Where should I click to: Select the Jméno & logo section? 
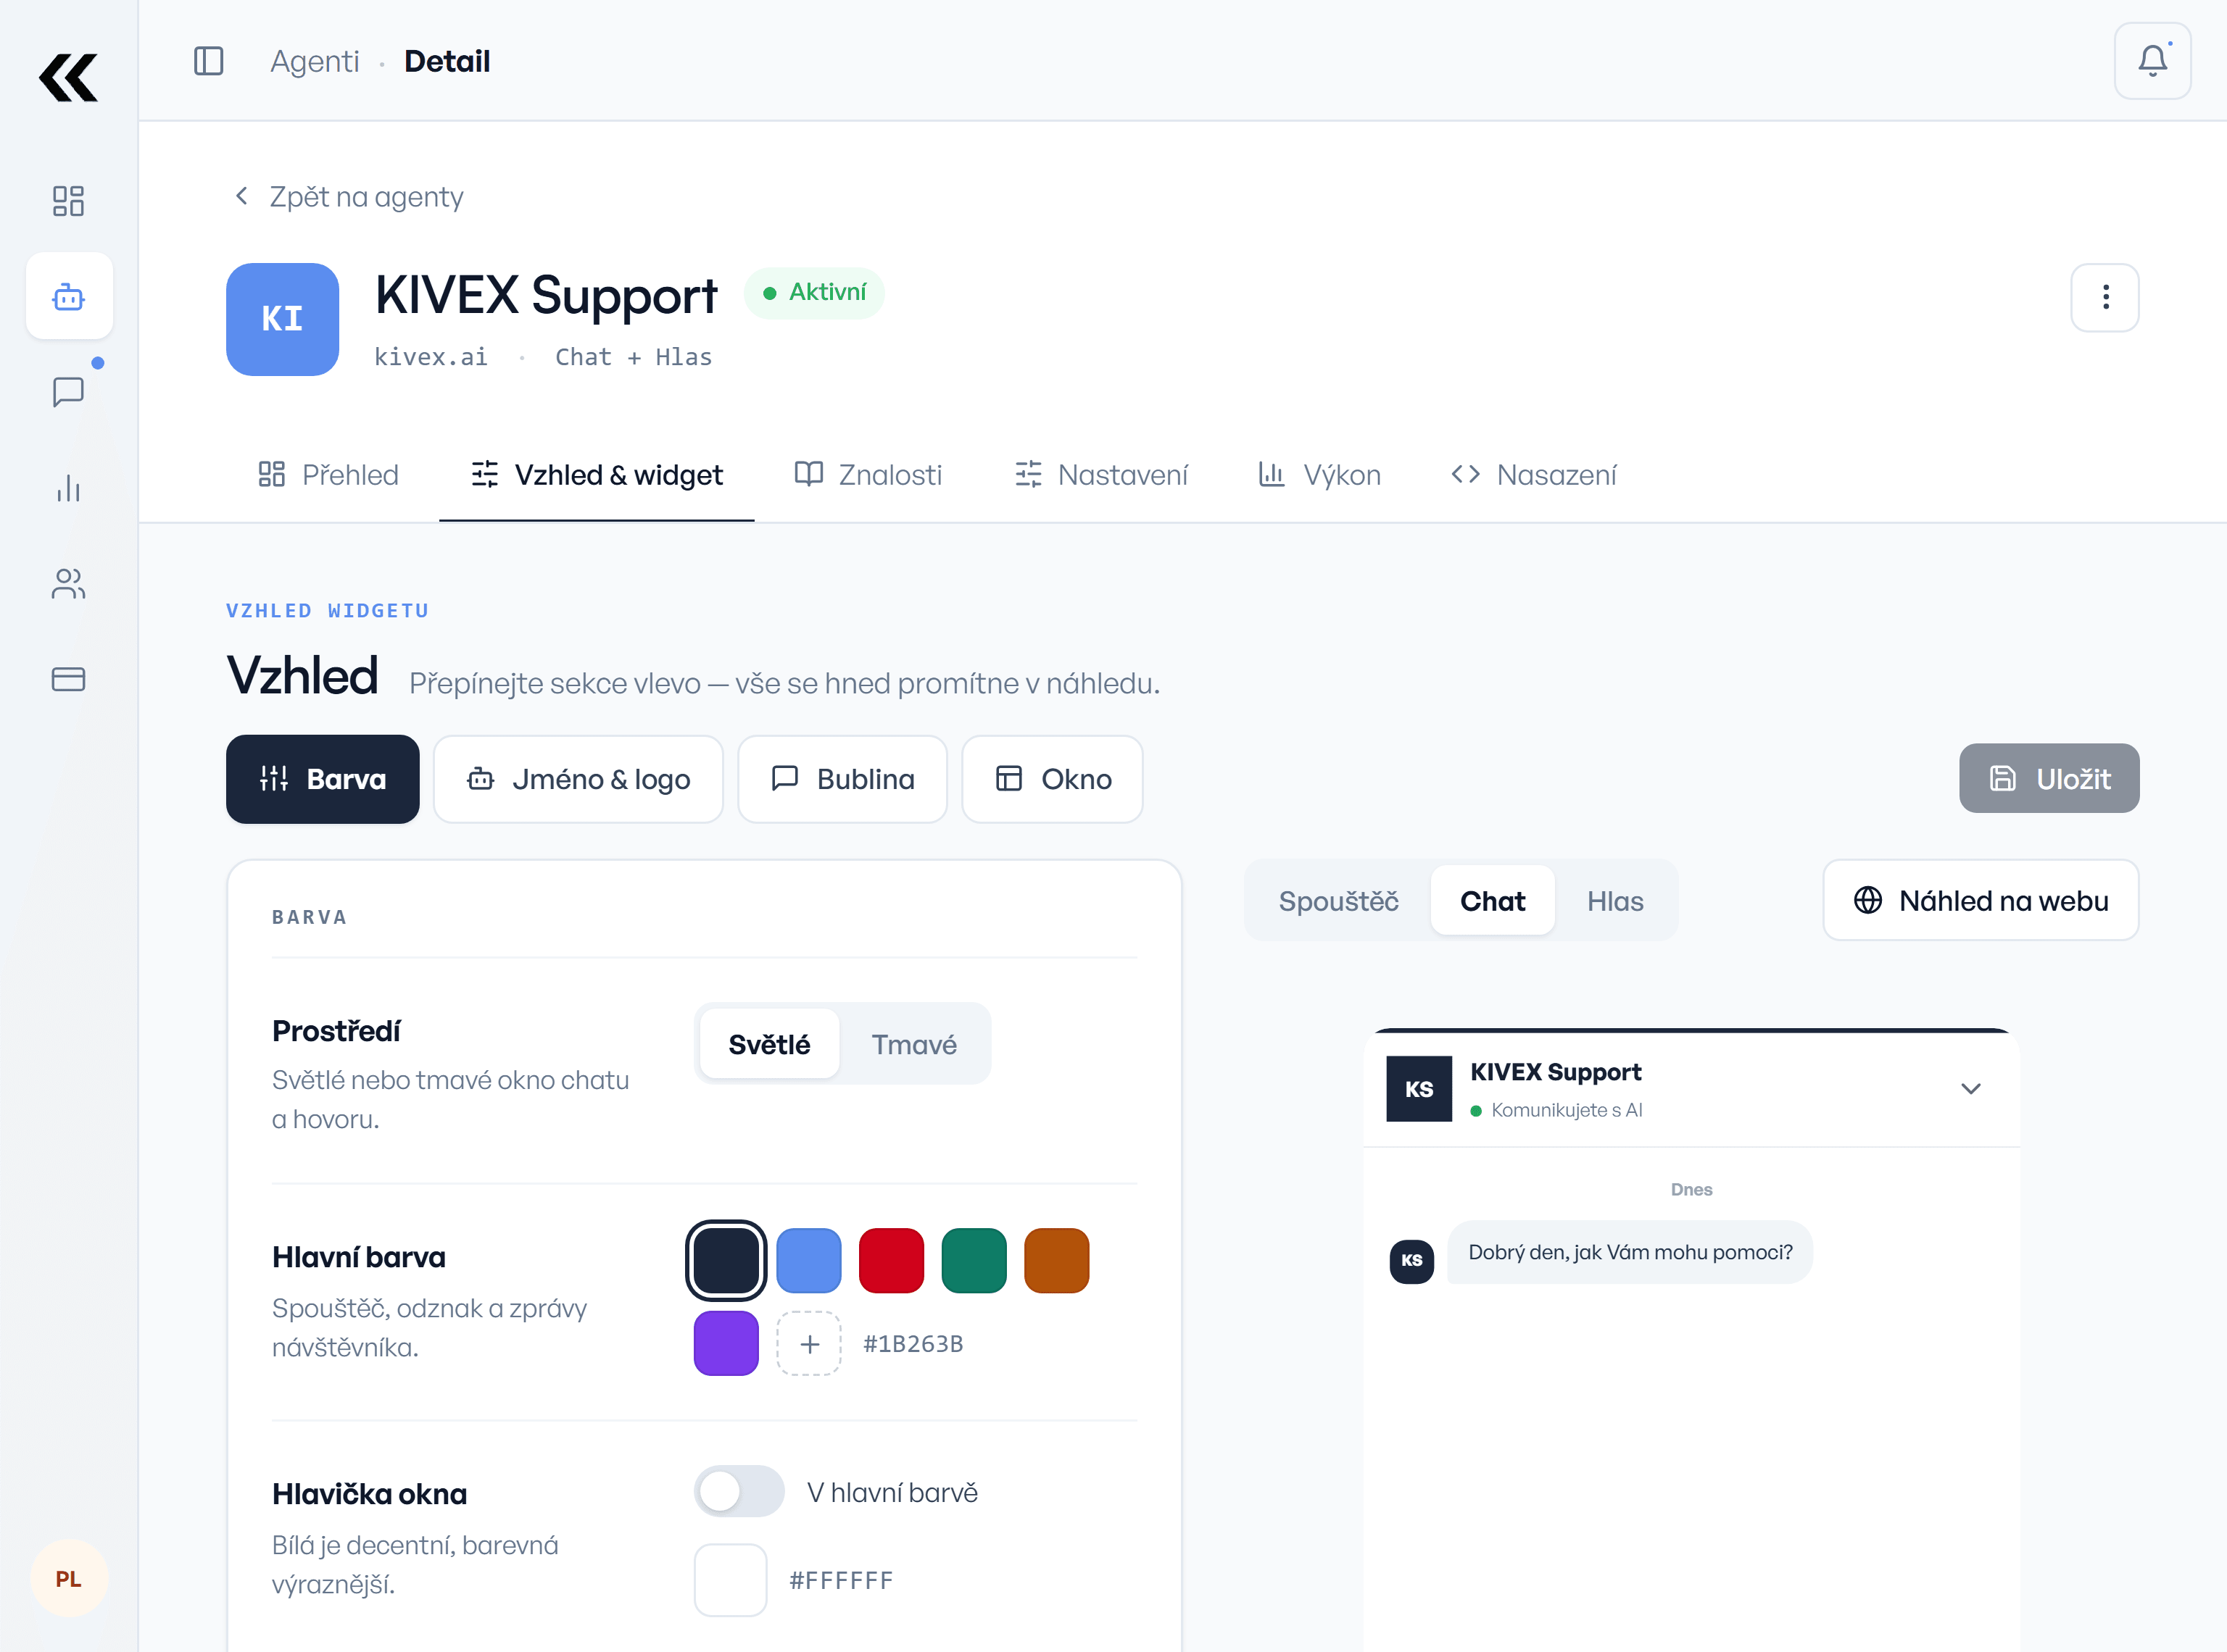point(578,779)
